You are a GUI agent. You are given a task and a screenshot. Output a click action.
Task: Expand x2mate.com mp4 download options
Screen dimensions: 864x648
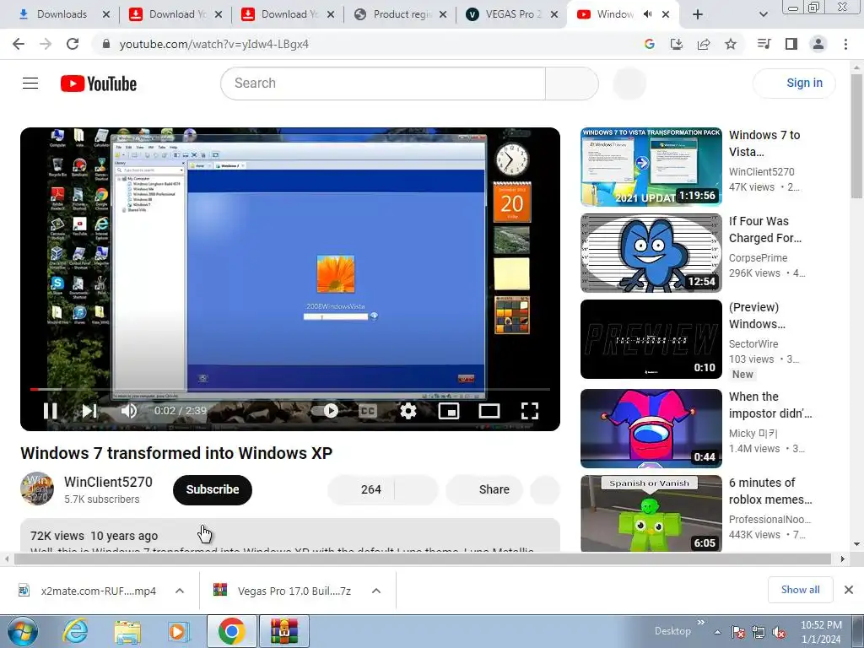[x=179, y=591]
